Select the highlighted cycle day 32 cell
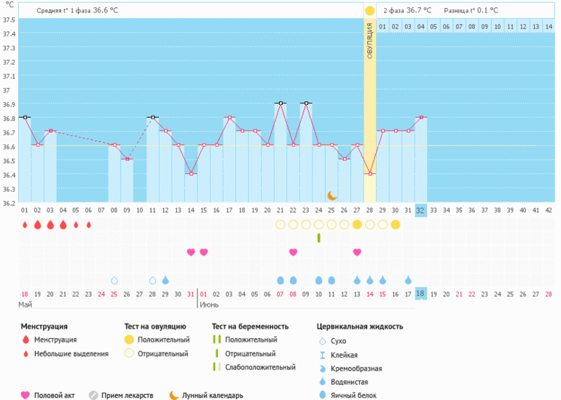This screenshot has width=561, height=400. tap(420, 210)
